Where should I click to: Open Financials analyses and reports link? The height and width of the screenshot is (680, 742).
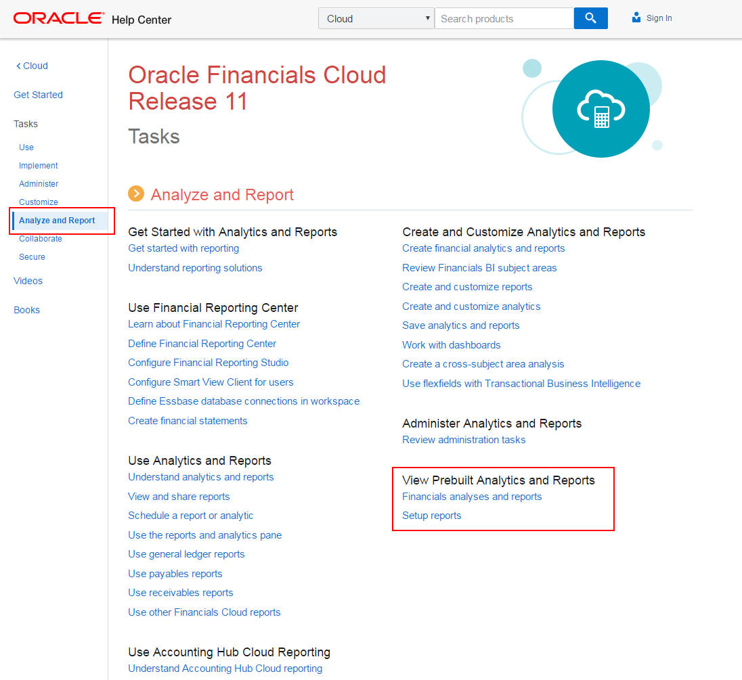tap(472, 497)
